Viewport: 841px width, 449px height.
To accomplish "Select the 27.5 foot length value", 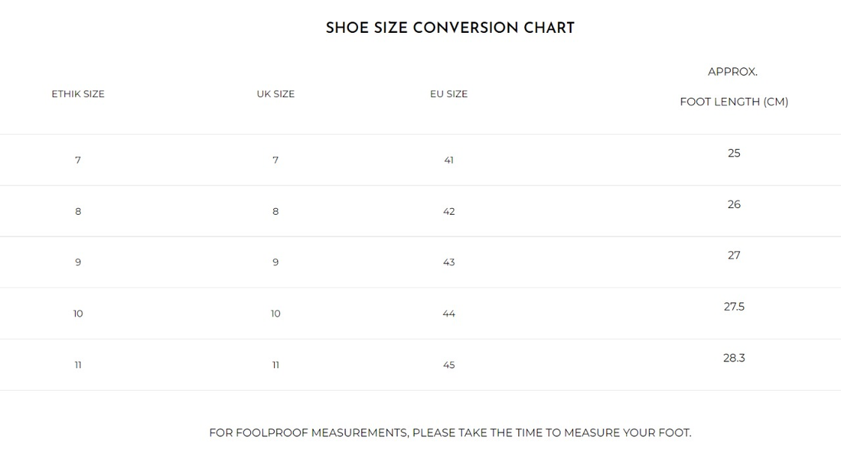I will click(x=734, y=307).
